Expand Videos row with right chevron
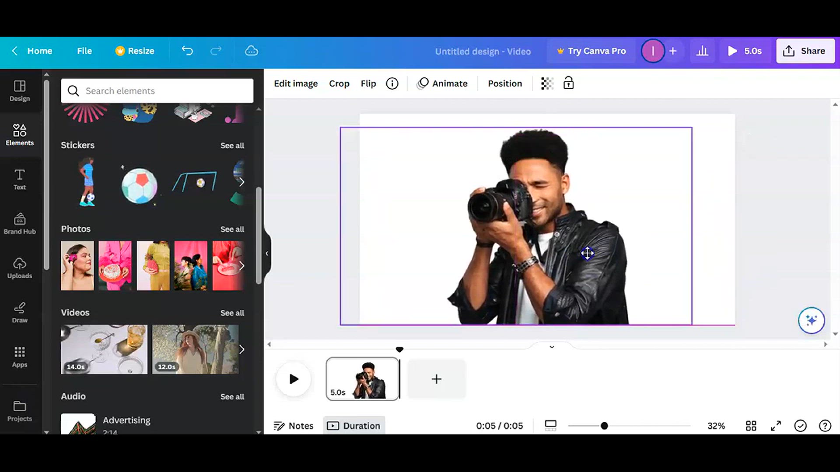 241,350
